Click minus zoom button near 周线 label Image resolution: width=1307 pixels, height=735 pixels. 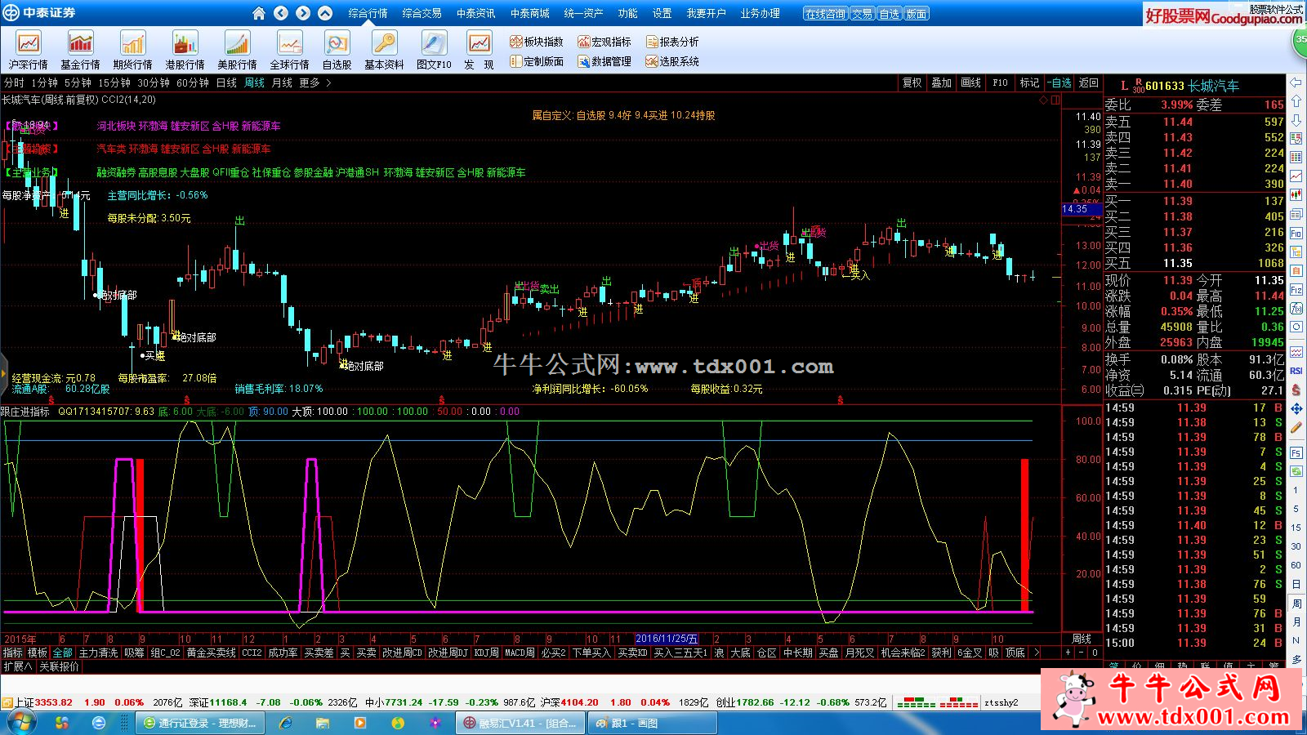pos(1081,653)
